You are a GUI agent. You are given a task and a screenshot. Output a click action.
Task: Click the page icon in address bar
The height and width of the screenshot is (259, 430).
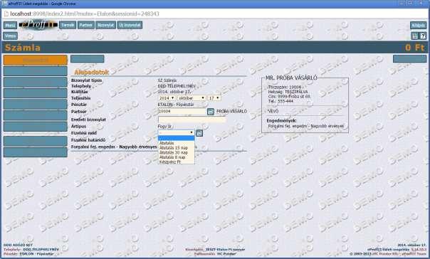(x=6, y=14)
